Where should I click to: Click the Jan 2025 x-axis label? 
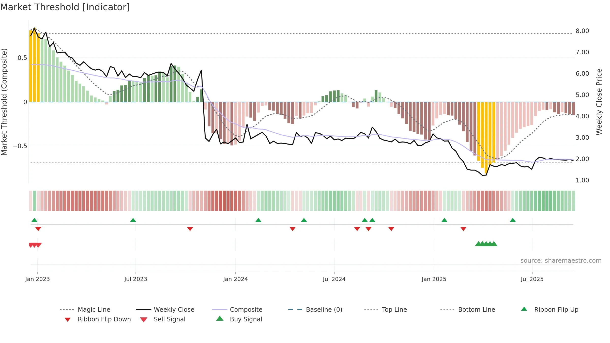(434, 279)
